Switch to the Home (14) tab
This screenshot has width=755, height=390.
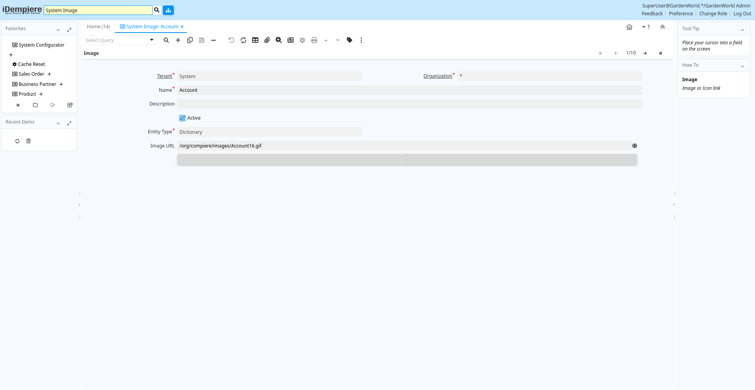coord(98,27)
